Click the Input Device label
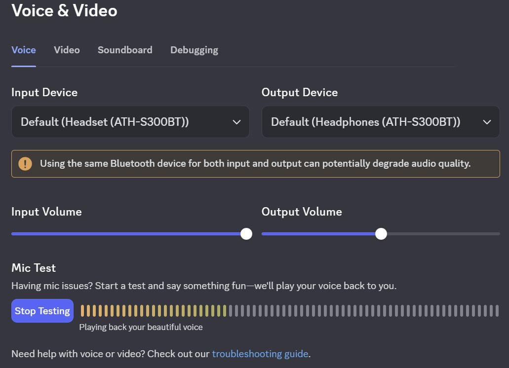The height and width of the screenshot is (368, 509). point(44,92)
